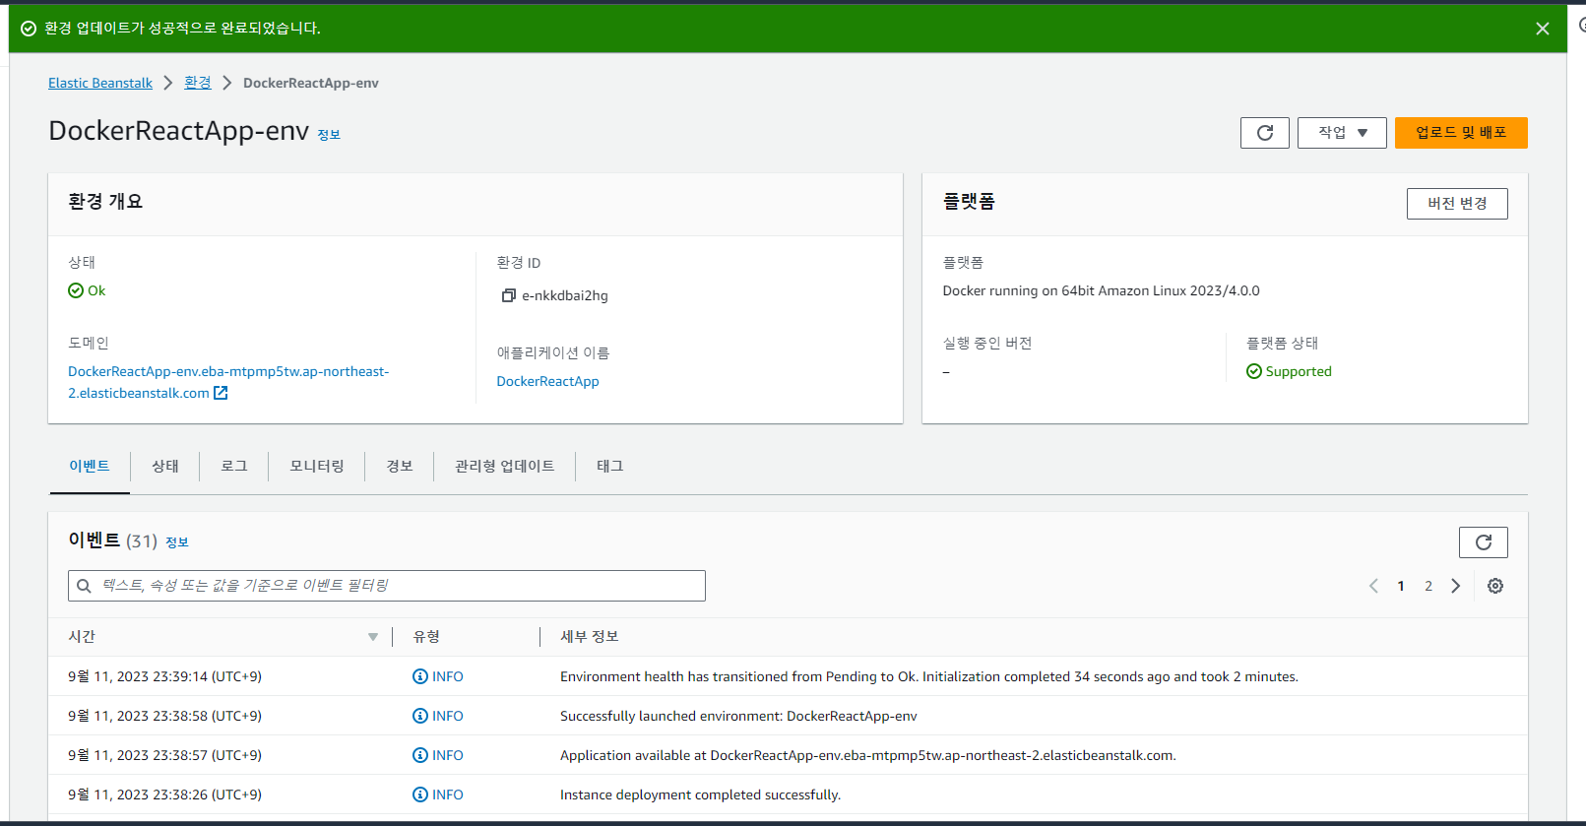Click the Supported platform status icon
Image resolution: width=1586 pixels, height=826 pixels.
point(1254,371)
